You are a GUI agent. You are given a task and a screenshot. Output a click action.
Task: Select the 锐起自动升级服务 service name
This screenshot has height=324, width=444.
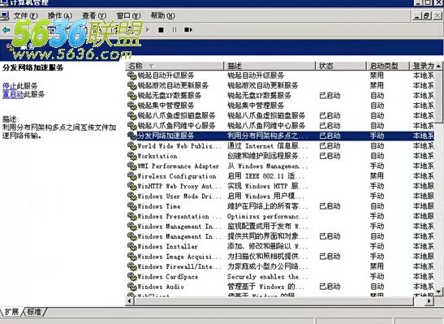click(x=166, y=76)
